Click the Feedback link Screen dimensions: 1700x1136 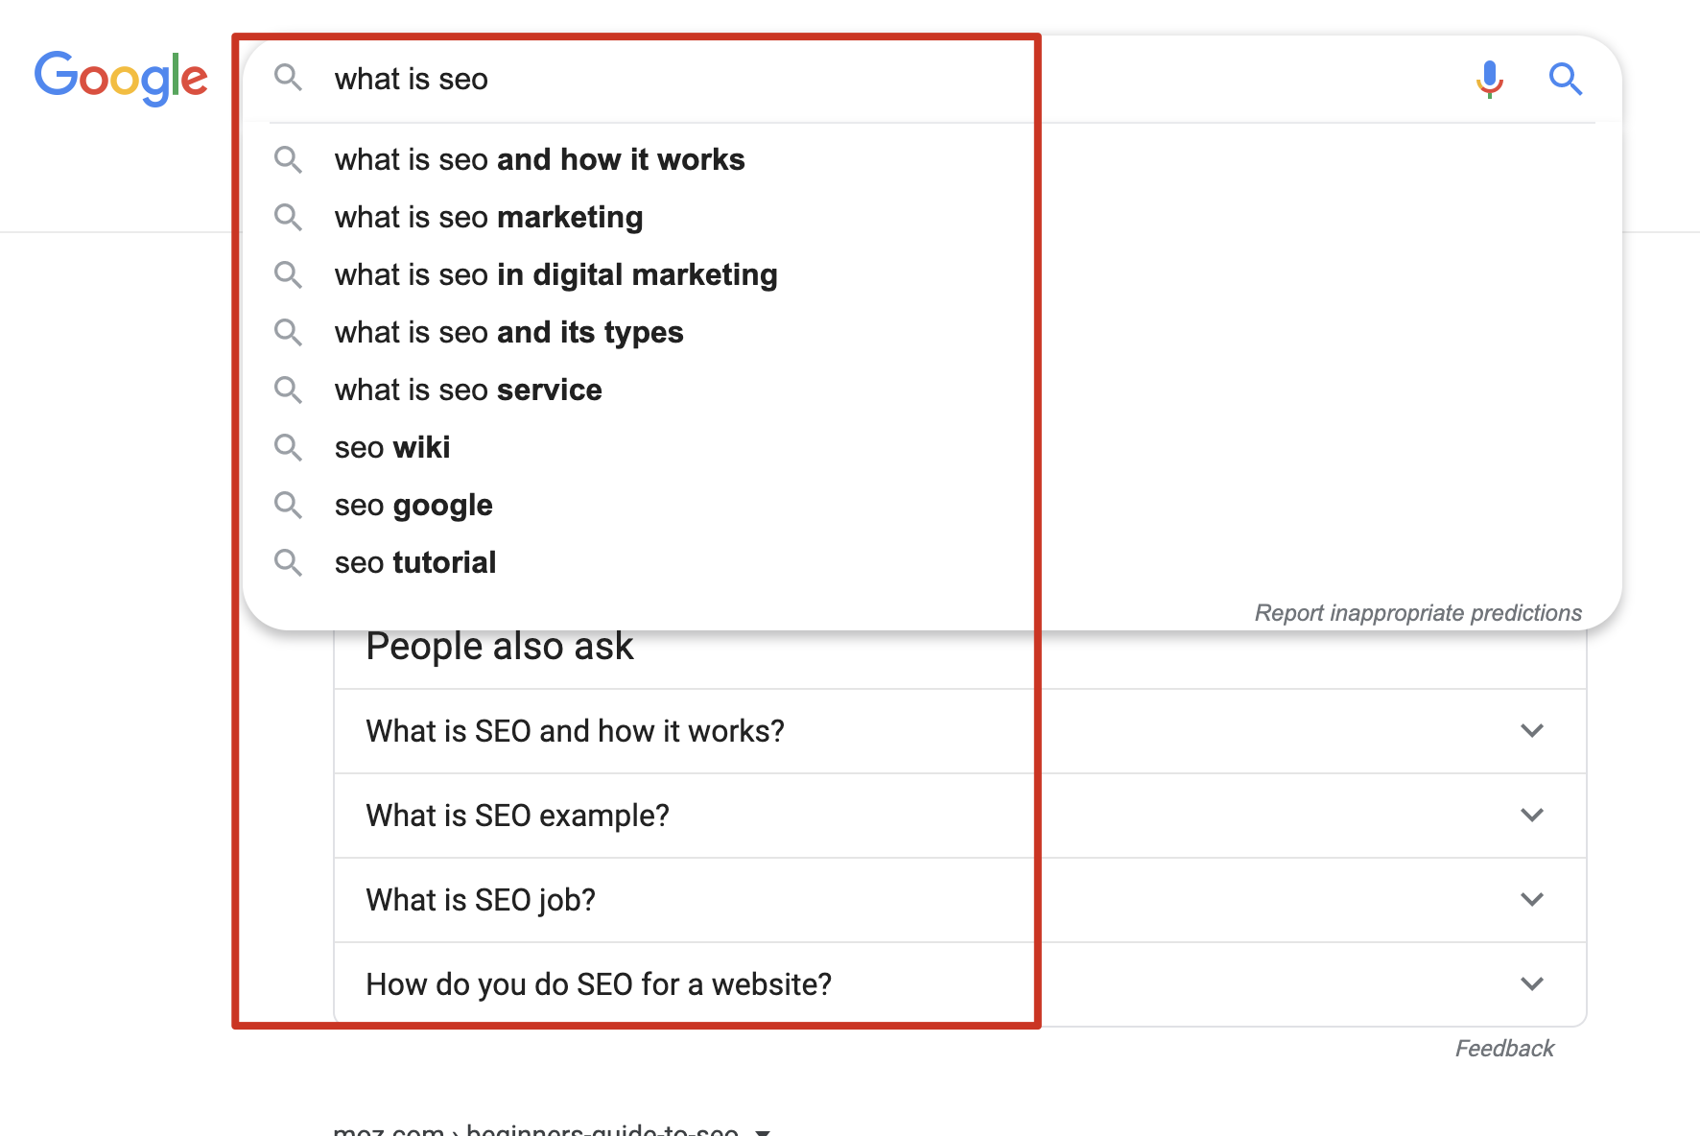point(1503,1049)
